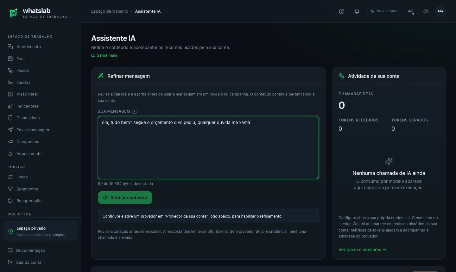Click the TOKENS RECEBIDOS label
The image size is (456, 272).
pos(358,120)
